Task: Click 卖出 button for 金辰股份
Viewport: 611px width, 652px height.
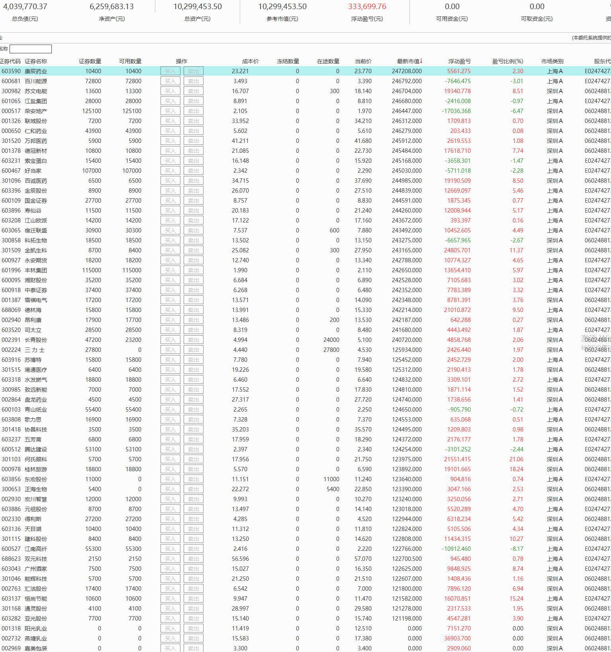Action: [x=194, y=191]
